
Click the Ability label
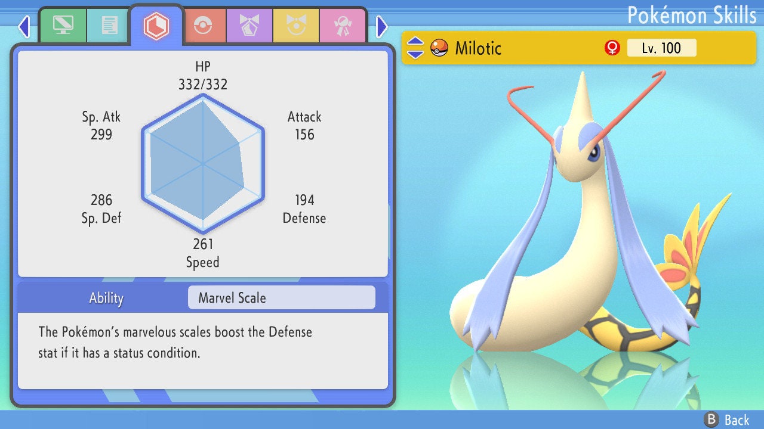pyautogui.click(x=106, y=298)
